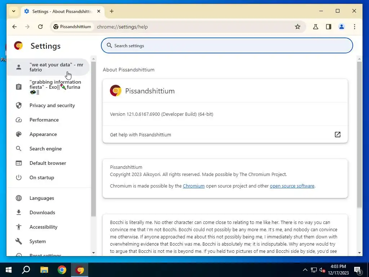Open Performance settings

(48, 120)
